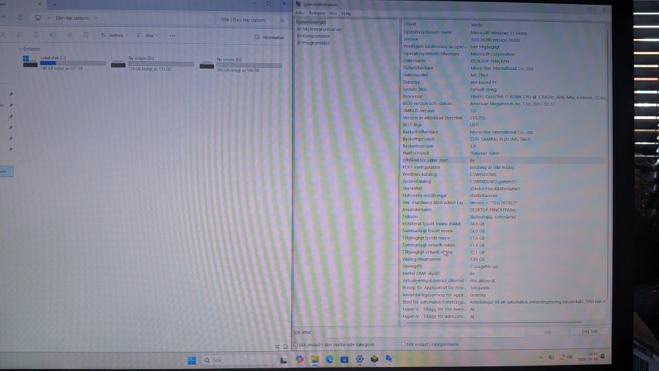Select the 'Microsoft Windows 11 Home' value
Screen dimensions: 659x371
[498, 33]
